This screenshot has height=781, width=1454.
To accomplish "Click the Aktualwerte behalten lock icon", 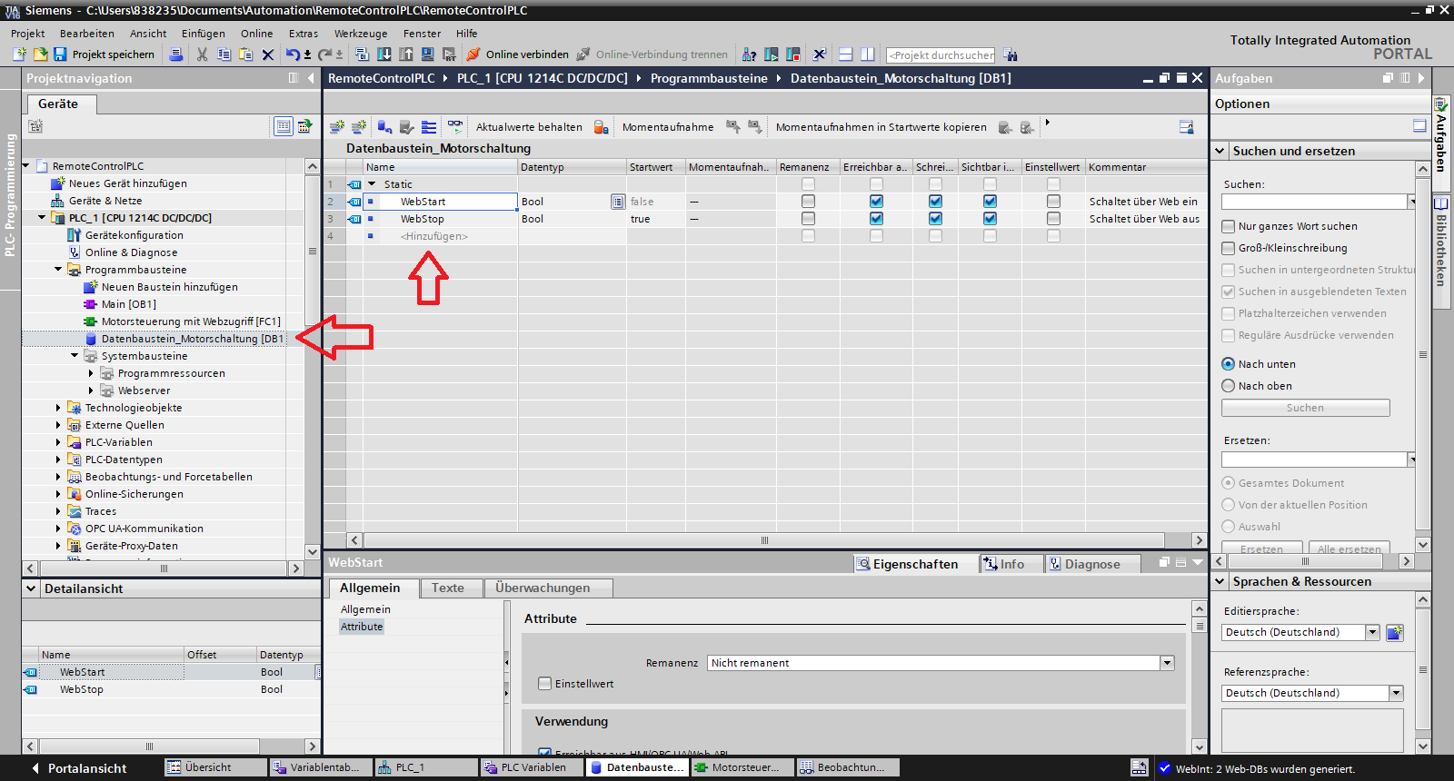I will pos(601,127).
